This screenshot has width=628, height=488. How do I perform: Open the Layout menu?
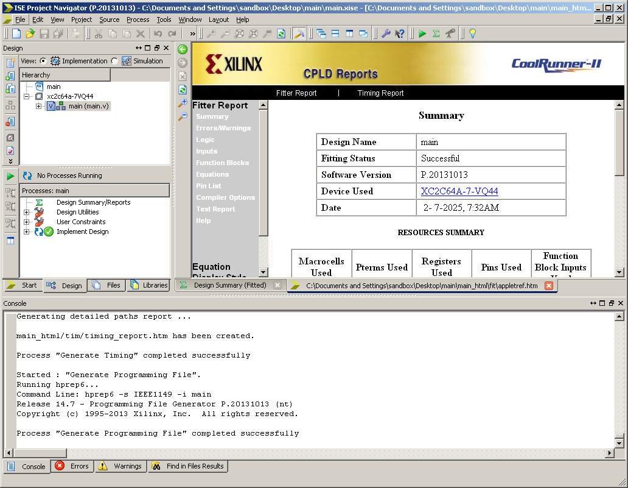[218, 19]
